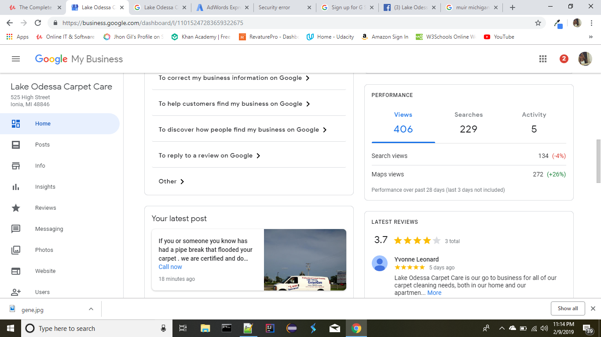Open the Messaging chat icon
Screen dimensions: 601x337
(16, 229)
